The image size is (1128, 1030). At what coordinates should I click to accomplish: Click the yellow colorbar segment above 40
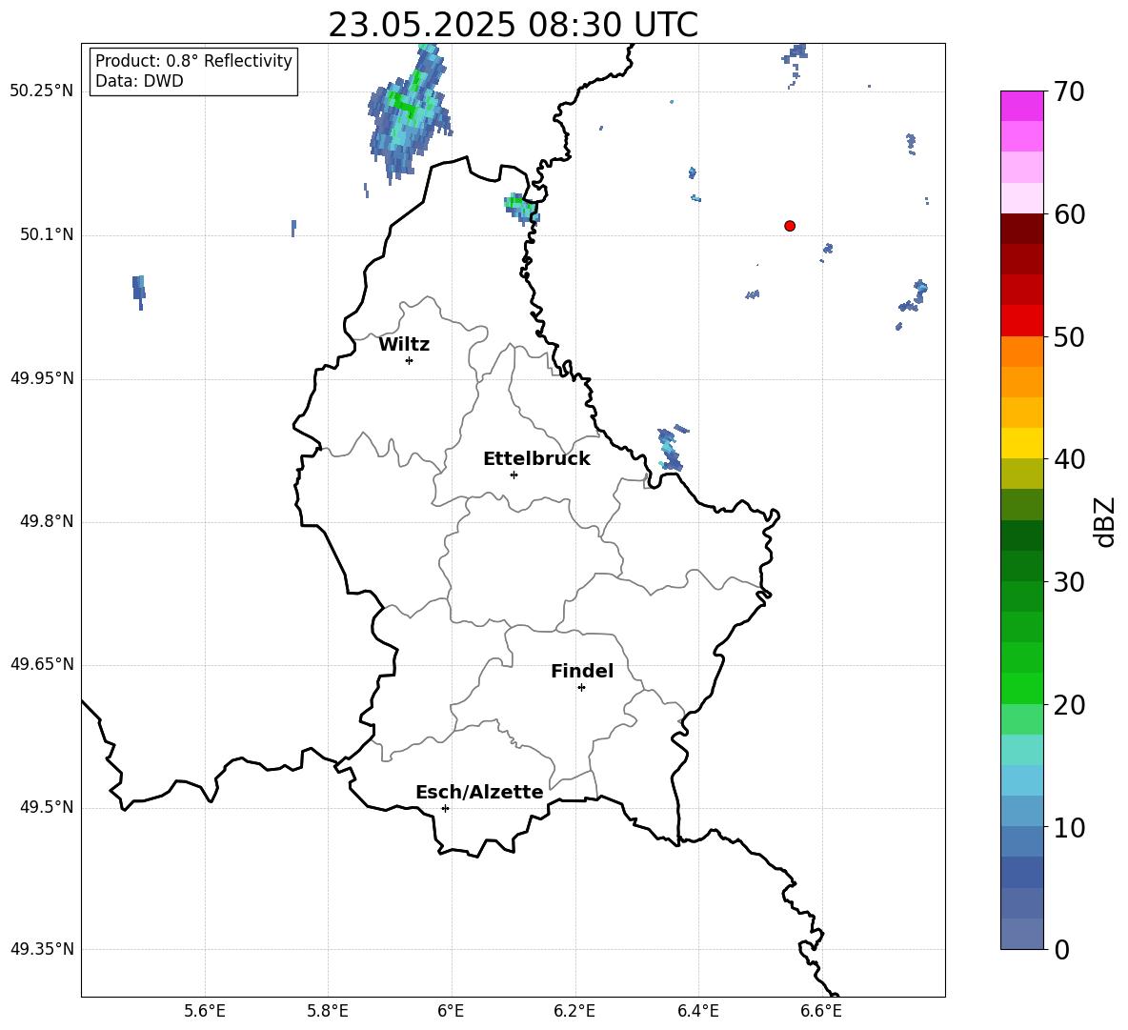click(x=1021, y=443)
